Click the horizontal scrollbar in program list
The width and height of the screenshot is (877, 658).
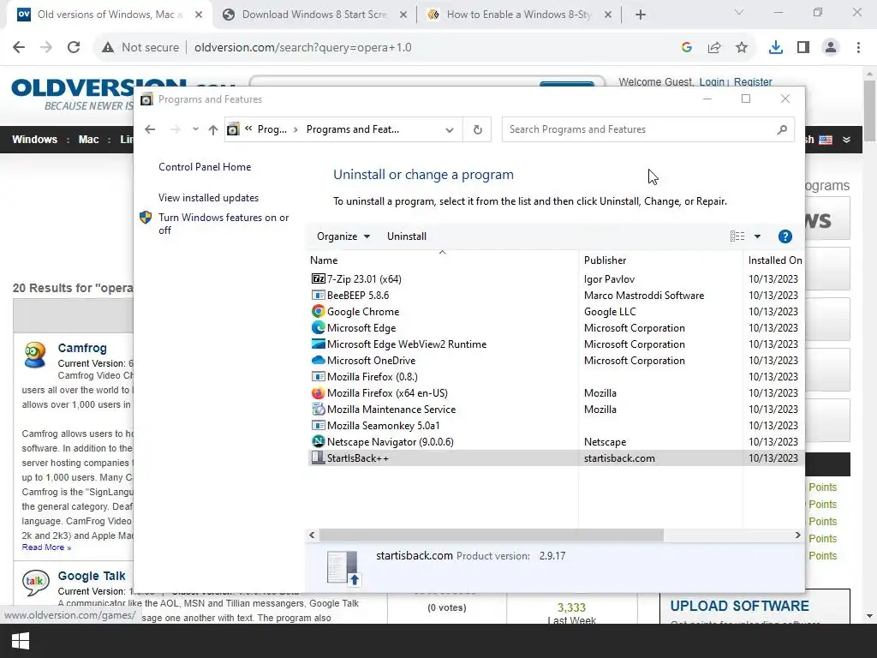pos(491,535)
